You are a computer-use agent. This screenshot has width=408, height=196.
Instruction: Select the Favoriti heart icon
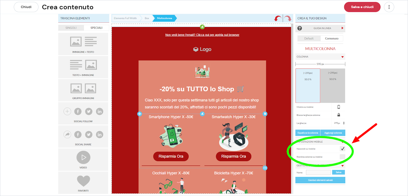(x=83, y=181)
